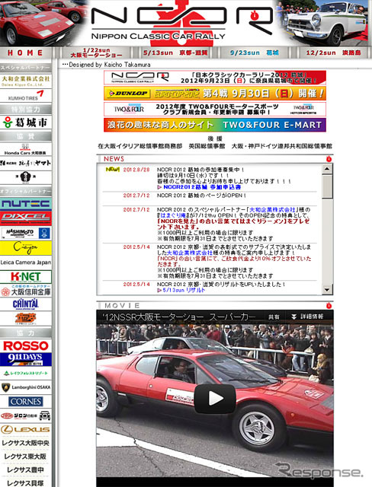Screen dimensions: 372x487
Task: Play the Osaka Motor Show supercar video
Action: coord(215,398)
